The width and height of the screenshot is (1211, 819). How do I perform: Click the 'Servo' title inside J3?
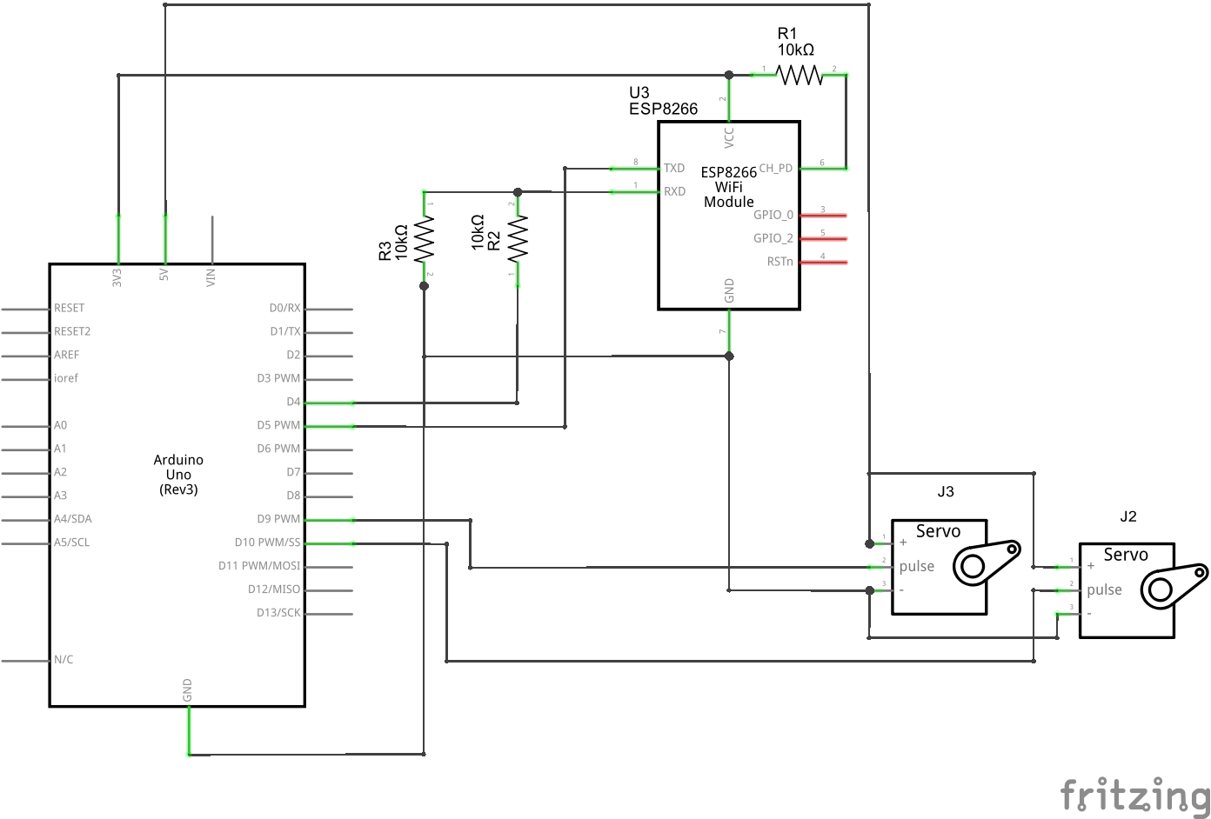pyautogui.click(x=939, y=531)
